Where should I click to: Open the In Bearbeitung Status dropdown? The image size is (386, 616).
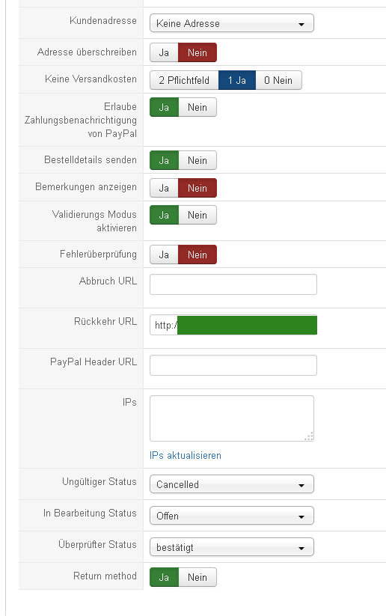tap(232, 516)
